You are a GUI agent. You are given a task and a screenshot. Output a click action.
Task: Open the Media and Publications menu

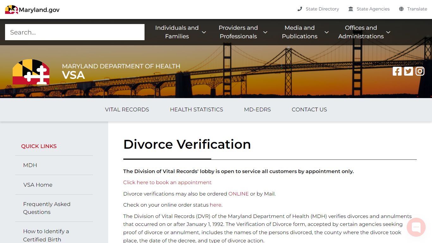[299, 32]
